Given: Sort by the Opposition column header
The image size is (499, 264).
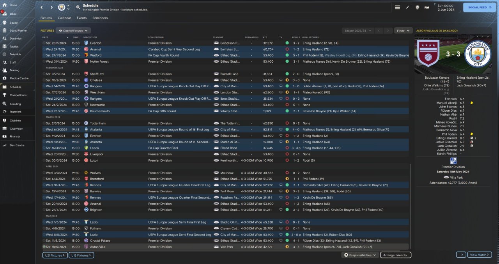Looking at the screenshot, I should click(x=90, y=37).
